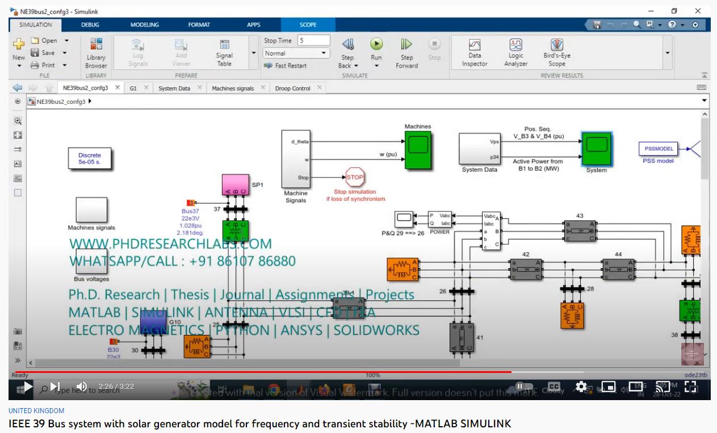The width and height of the screenshot is (717, 433).
Task: Expand the Prepare gallery dropdown arrow
Action: pyautogui.click(x=253, y=53)
